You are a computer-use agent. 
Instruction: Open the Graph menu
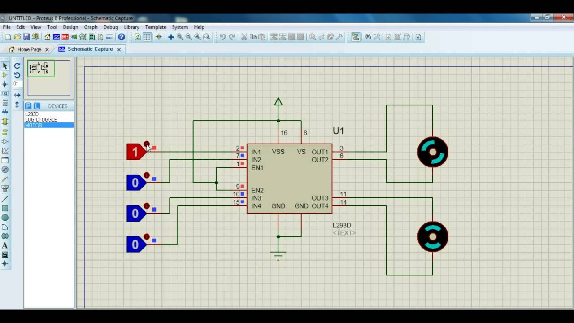pos(91,27)
